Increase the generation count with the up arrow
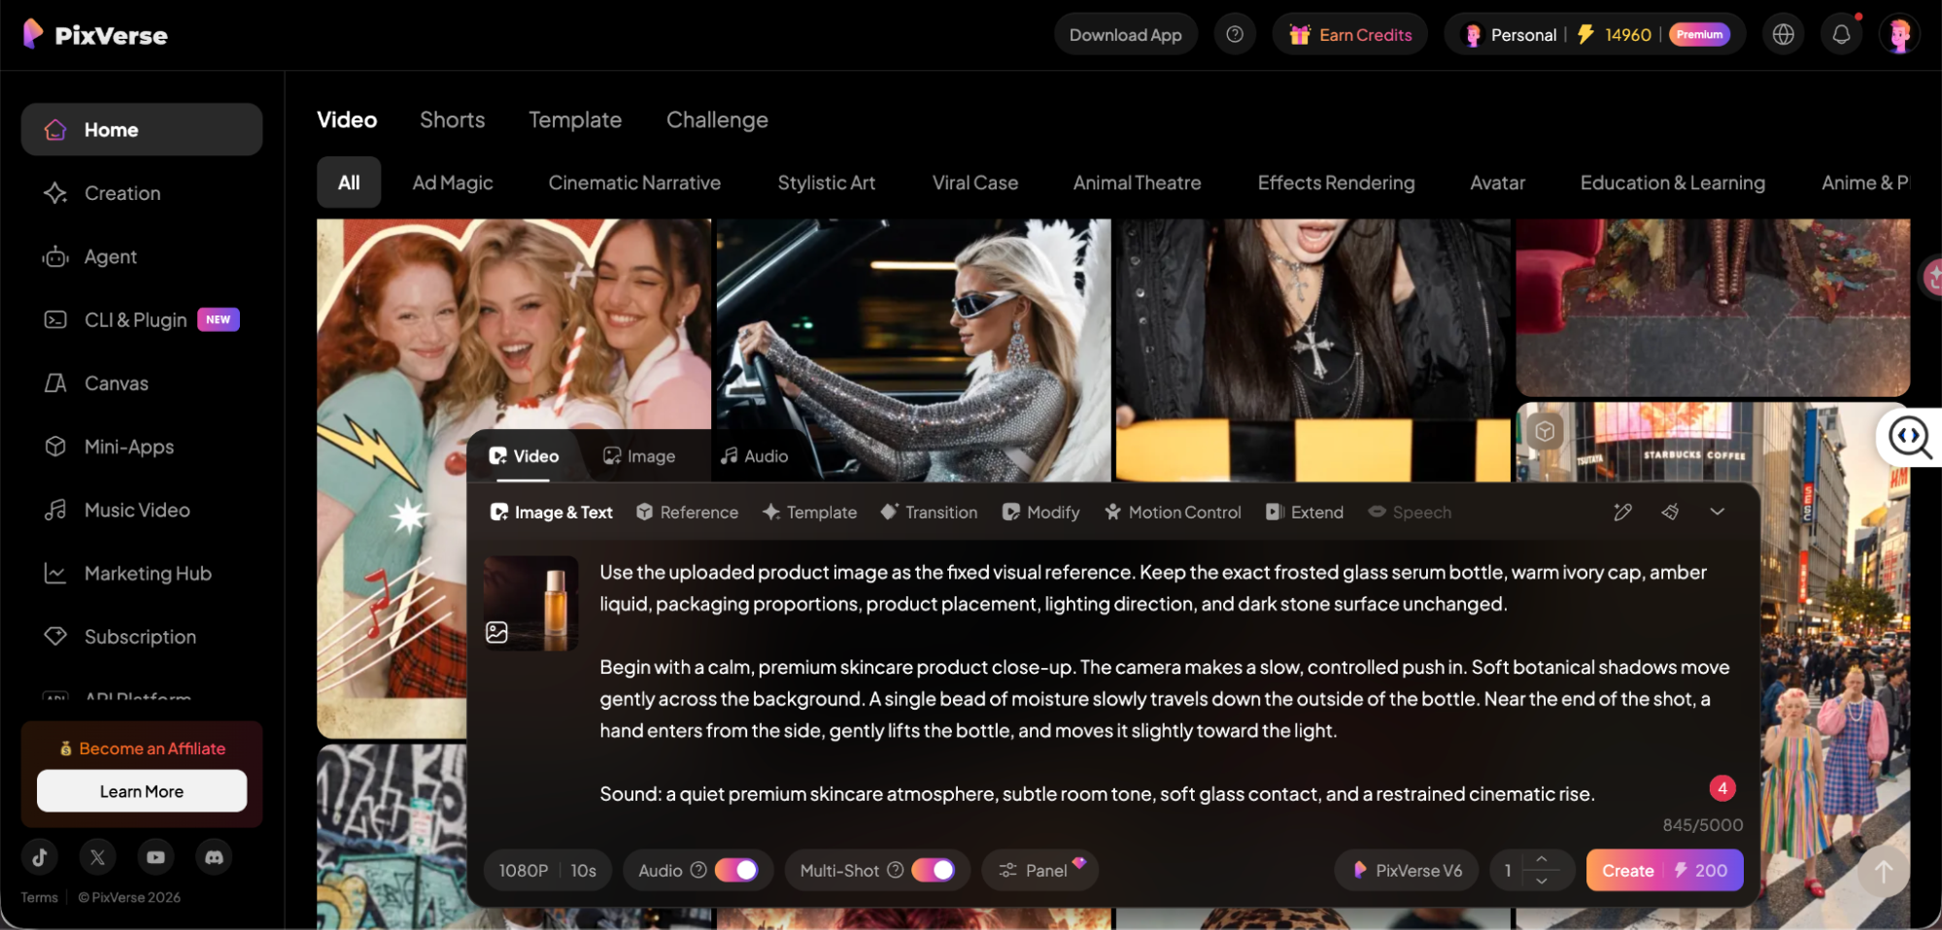This screenshot has width=1942, height=930. tap(1541, 859)
